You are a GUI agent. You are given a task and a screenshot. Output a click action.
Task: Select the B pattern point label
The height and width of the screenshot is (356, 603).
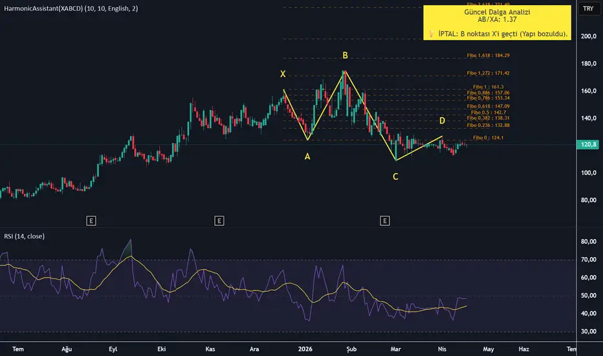click(345, 56)
